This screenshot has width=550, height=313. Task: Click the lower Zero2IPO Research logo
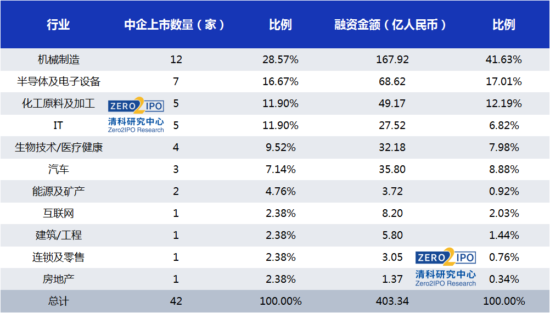click(x=446, y=267)
